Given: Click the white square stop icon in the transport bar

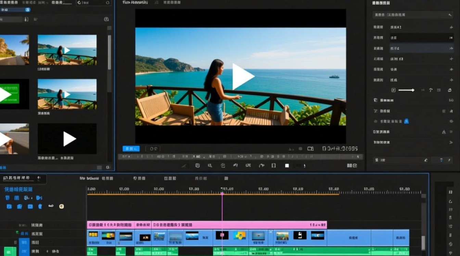Looking at the screenshot, I should tap(287, 166).
